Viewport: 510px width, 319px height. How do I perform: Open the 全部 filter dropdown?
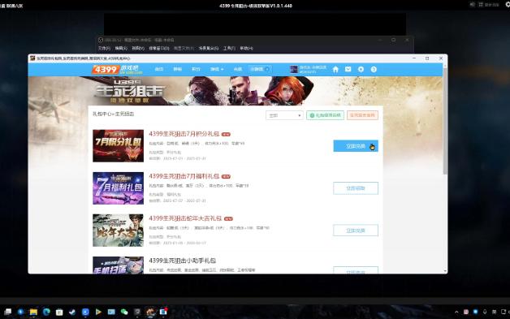(284, 115)
